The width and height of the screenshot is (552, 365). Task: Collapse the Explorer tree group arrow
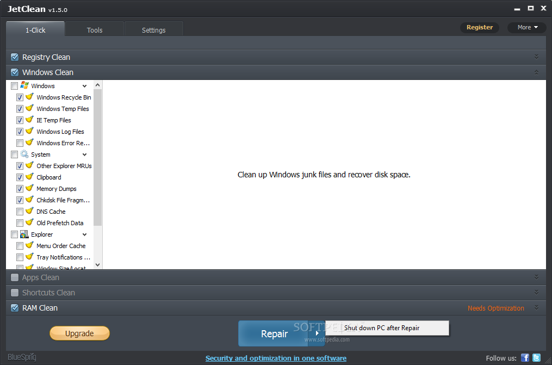(84, 234)
